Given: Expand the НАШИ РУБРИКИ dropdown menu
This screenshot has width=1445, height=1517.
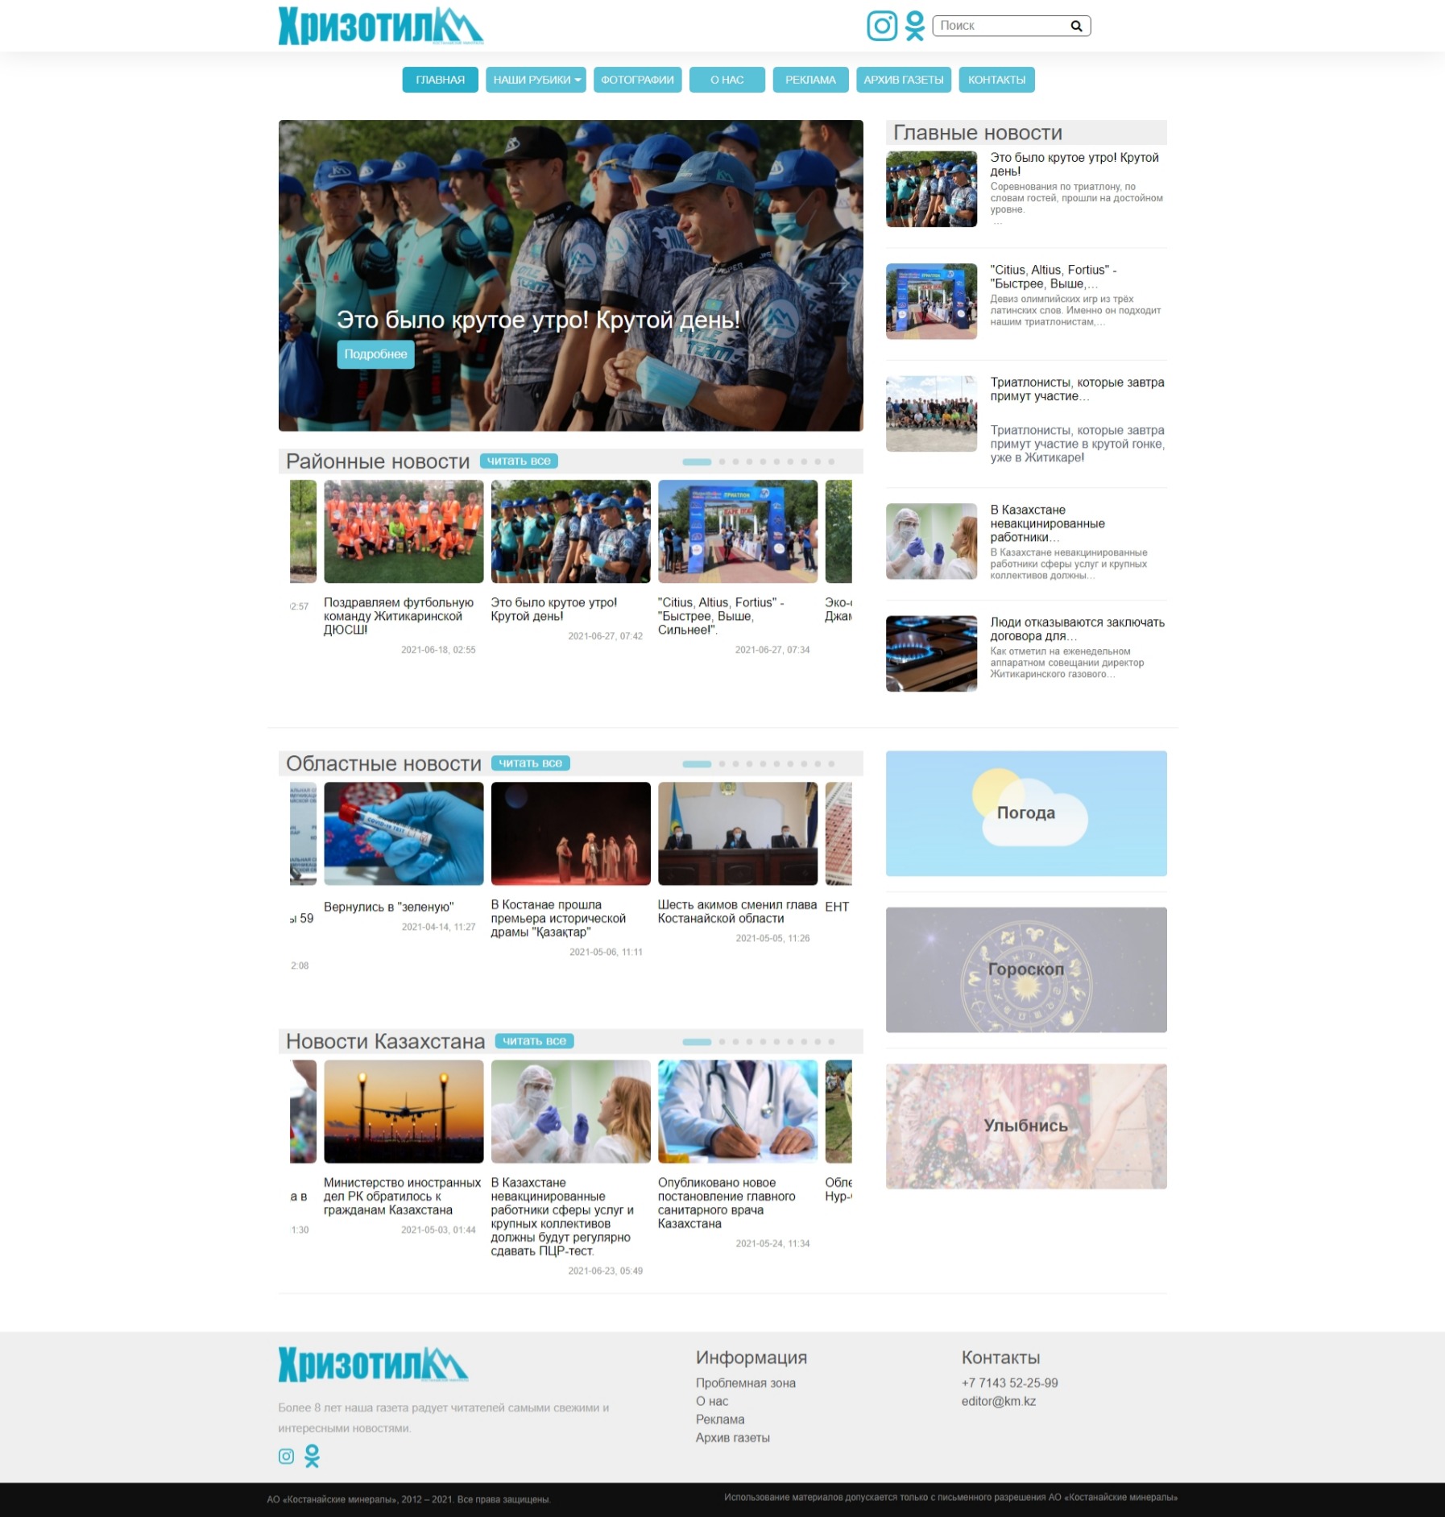Looking at the screenshot, I should (536, 80).
